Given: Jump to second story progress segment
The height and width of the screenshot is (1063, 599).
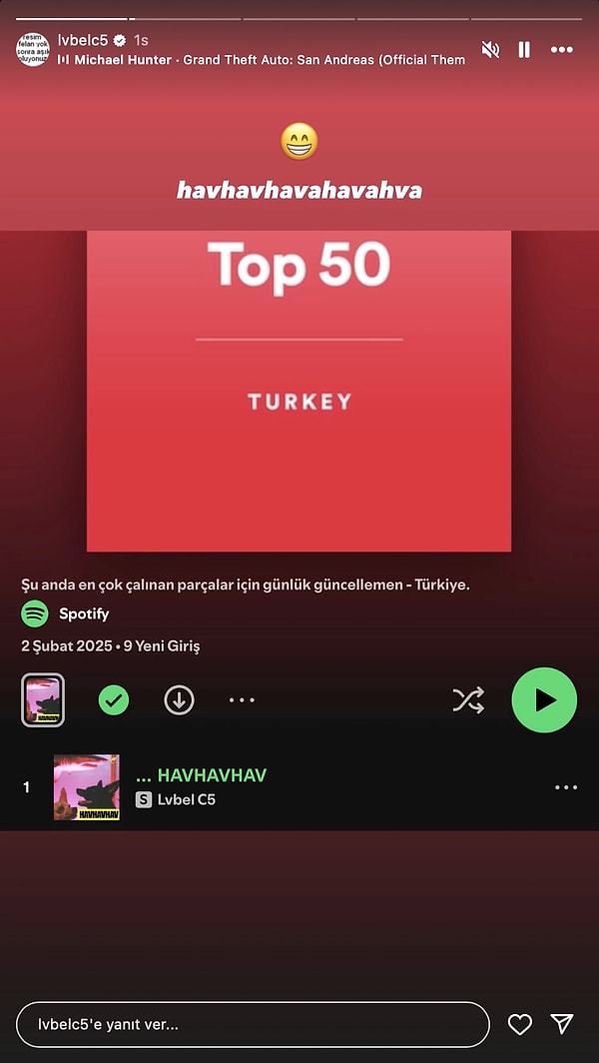Looking at the screenshot, I should pyautogui.click(x=185, y=19).
